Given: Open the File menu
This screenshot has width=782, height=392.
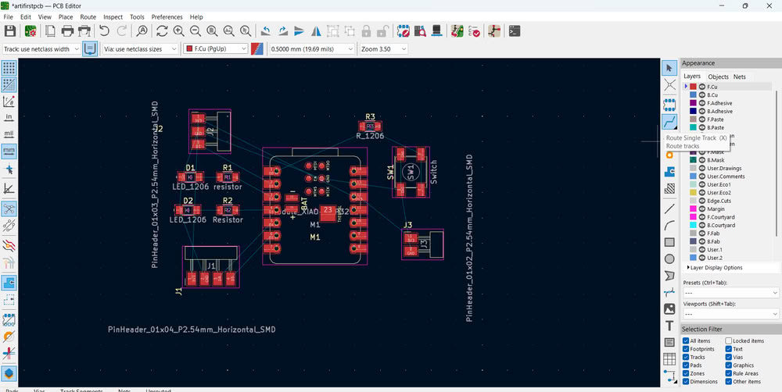Looking at the screenshot, I should (9, 17).
